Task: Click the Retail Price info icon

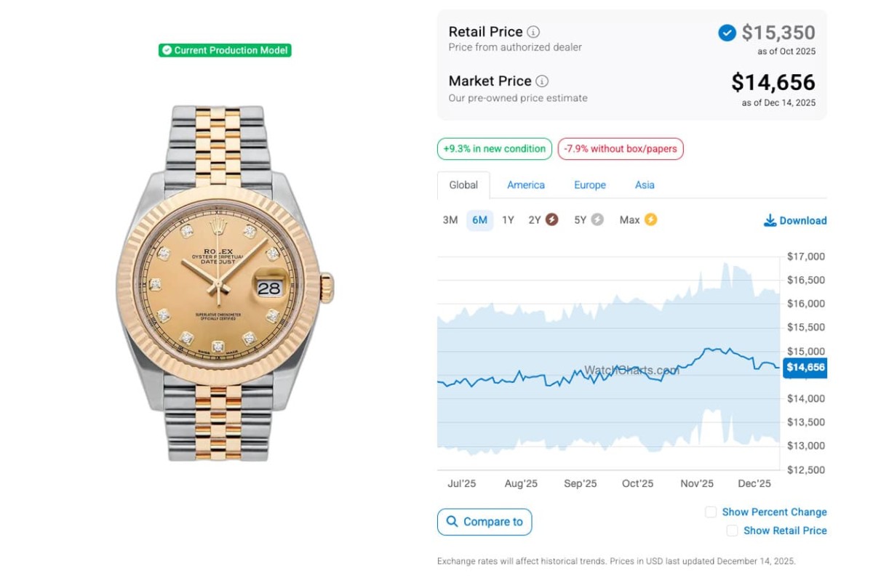Action: 533,32
